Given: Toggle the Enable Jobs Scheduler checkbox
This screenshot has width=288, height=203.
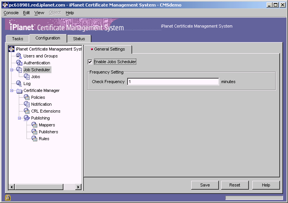Looking at the screenshot, I should tap(90, 62).
